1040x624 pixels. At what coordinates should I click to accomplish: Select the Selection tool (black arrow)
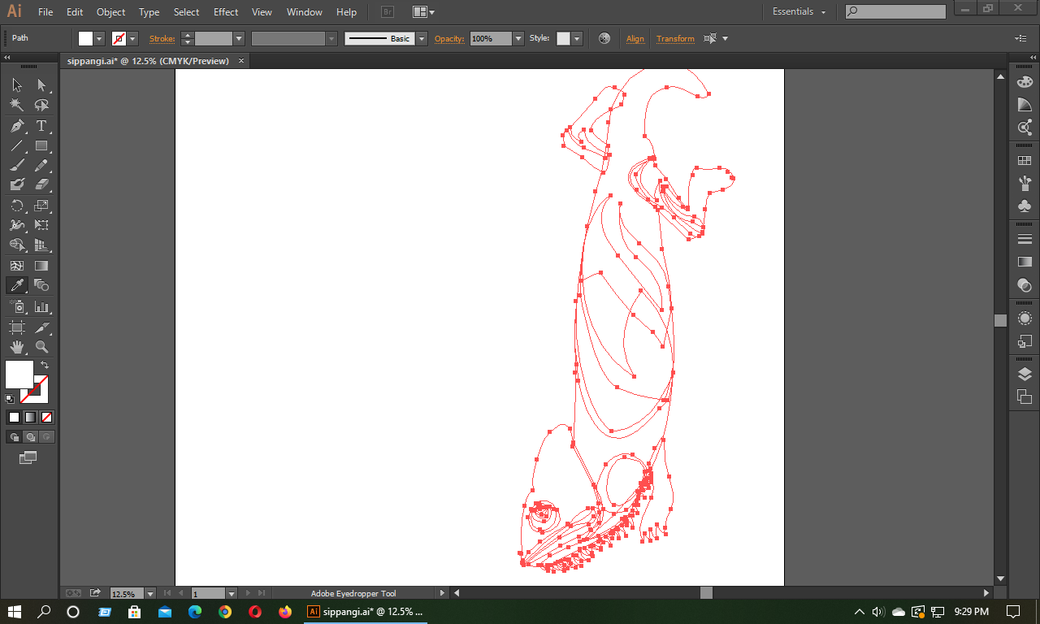[17, 85]
